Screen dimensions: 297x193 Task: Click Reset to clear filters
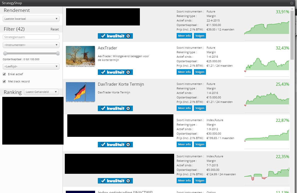(x=55, y=29)
